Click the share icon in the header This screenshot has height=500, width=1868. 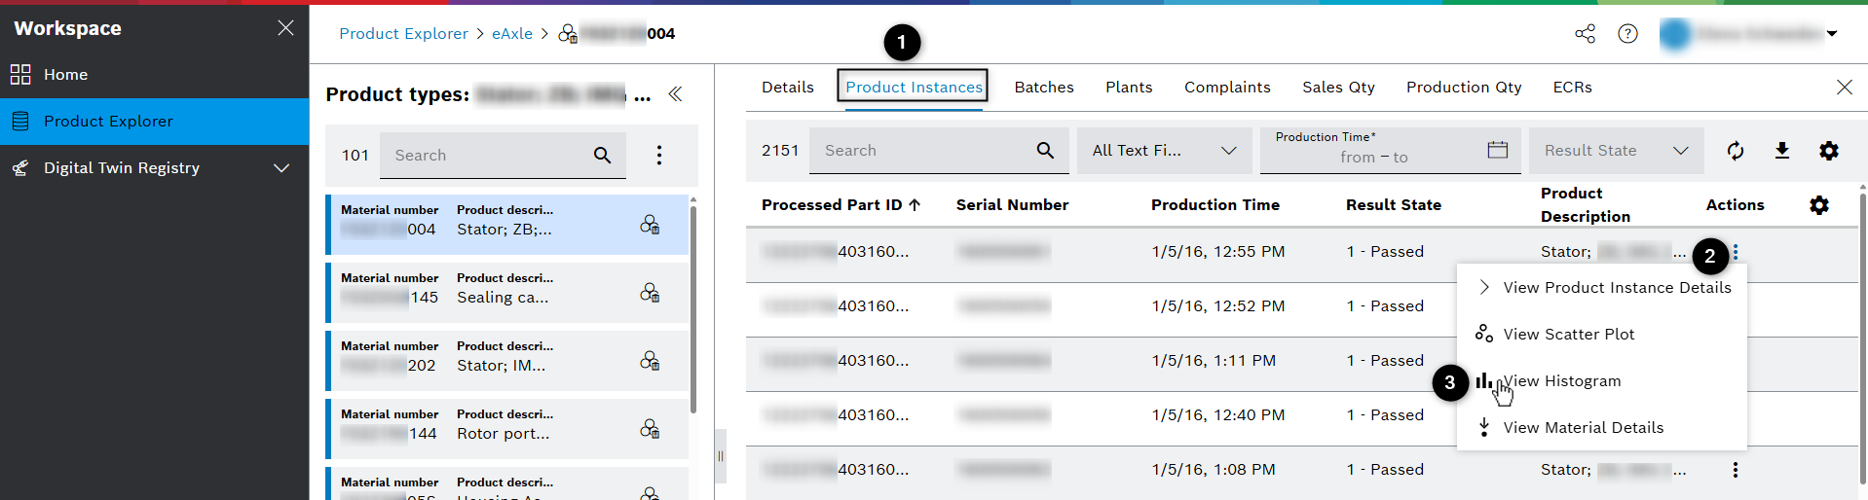click(1585, 34)
